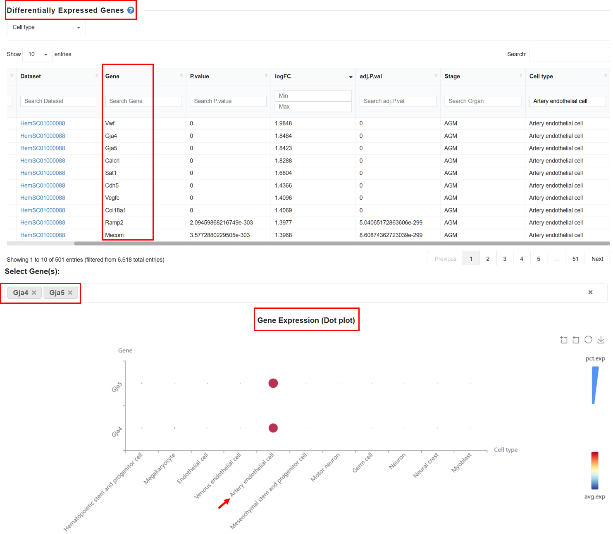613x534 pixels.
Task: Remove the Gja5 gene tag
Action: pyautogui.click(x=70, y=293)
